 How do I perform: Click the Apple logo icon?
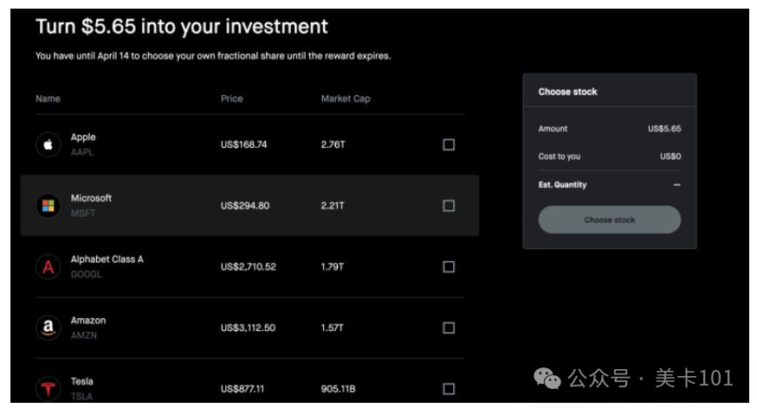point(48,144)
